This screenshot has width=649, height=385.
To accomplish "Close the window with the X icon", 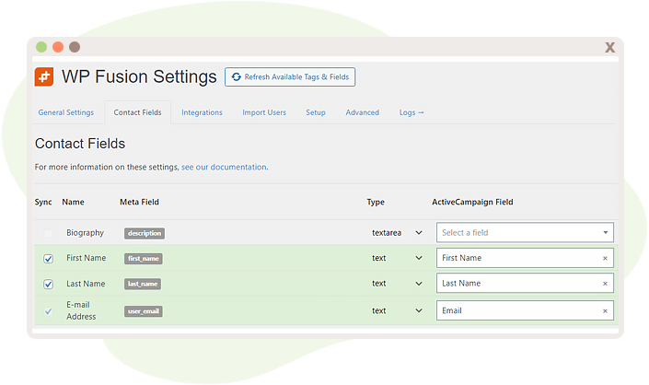I will 609,47.
